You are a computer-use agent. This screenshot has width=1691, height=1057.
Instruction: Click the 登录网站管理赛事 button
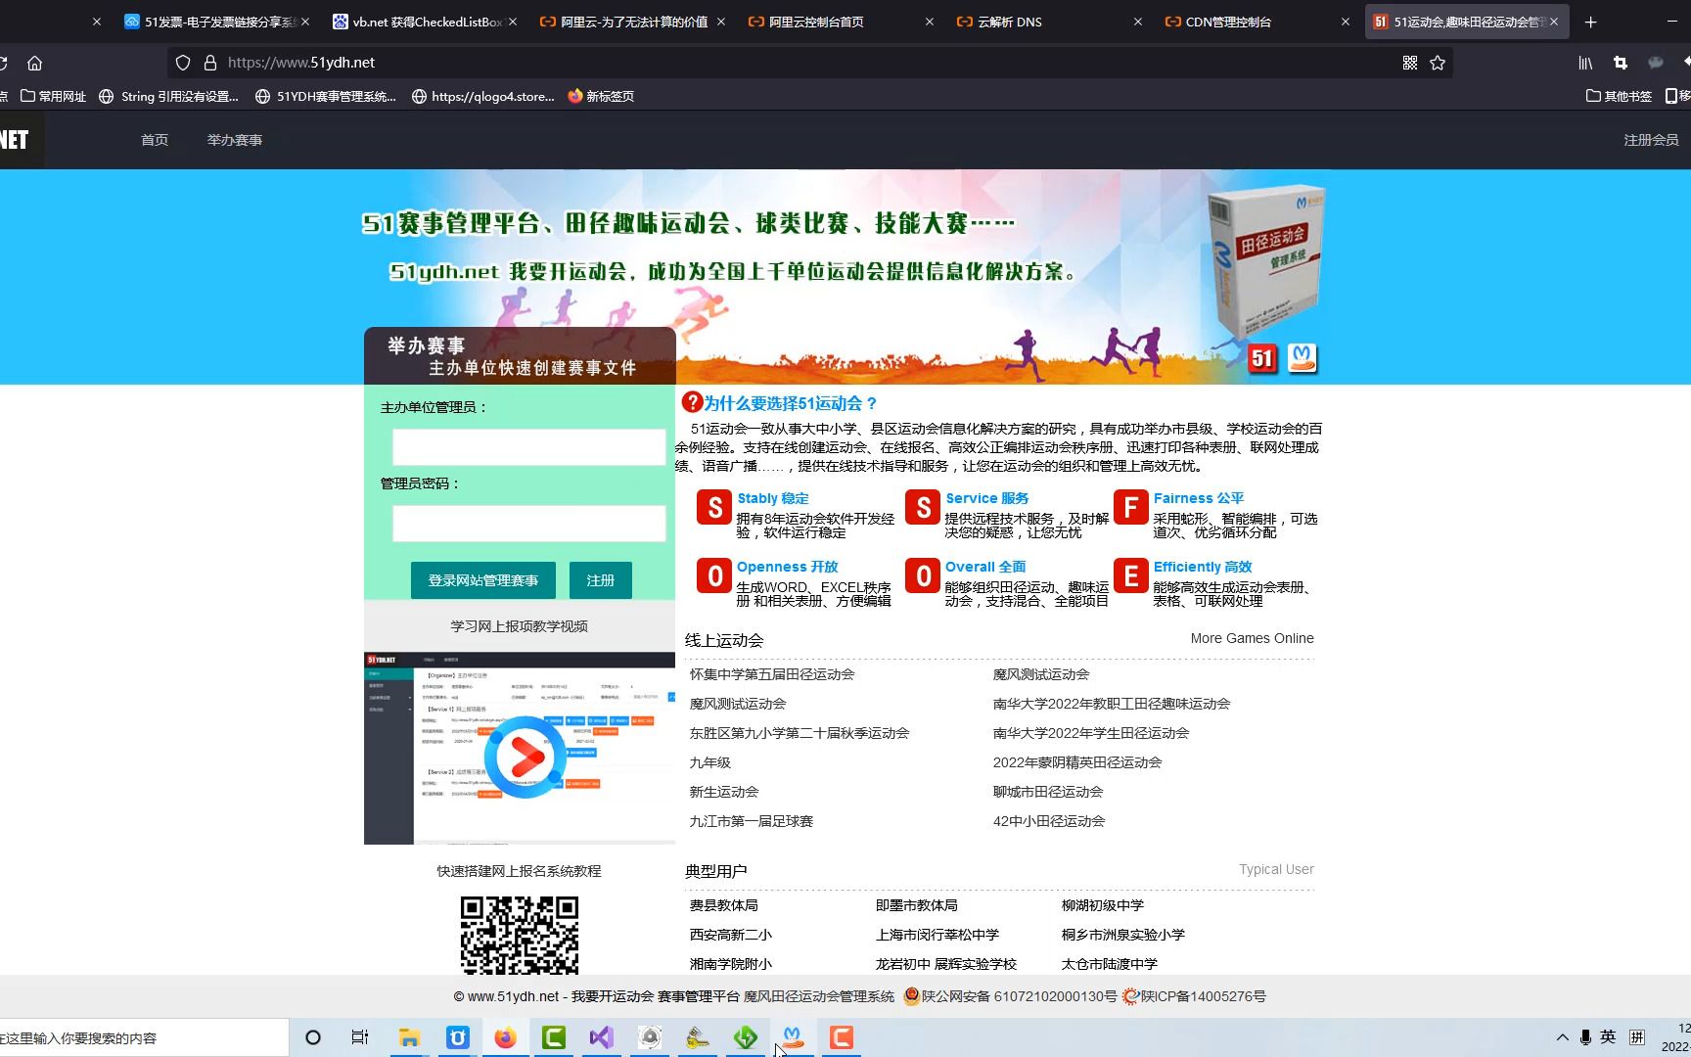tap(483, 579)
